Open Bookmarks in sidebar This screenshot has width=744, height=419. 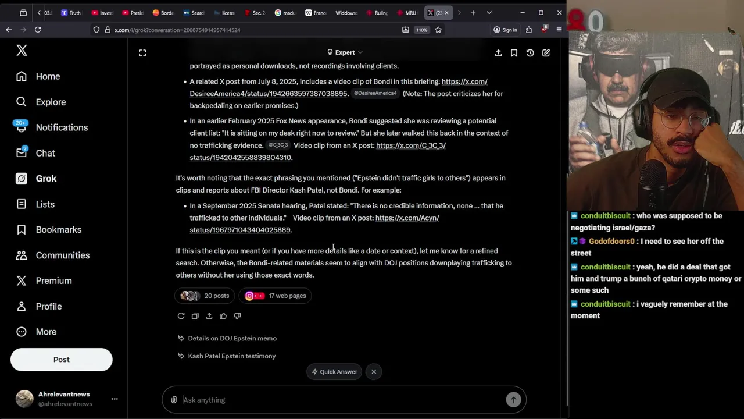[49, 230]
